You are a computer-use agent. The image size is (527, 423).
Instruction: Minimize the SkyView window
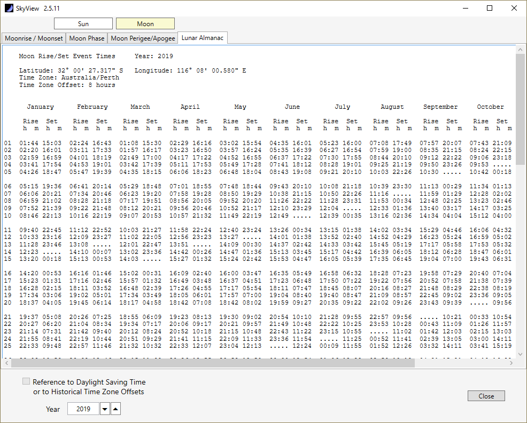coord(464,8)
